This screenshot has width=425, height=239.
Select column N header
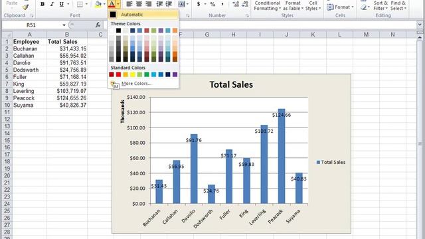pos(392,35)
